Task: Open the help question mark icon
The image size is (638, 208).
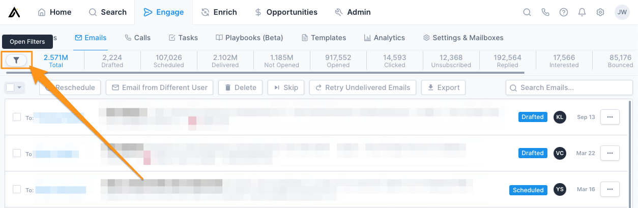Action: point(564,12)
